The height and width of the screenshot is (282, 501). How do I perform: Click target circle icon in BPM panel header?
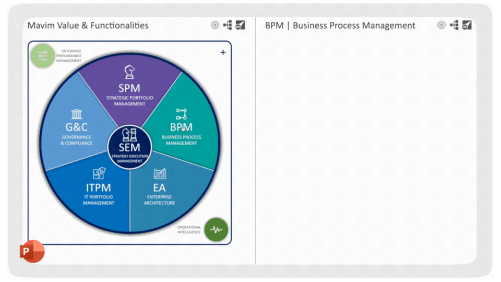(x=442, y=25)
